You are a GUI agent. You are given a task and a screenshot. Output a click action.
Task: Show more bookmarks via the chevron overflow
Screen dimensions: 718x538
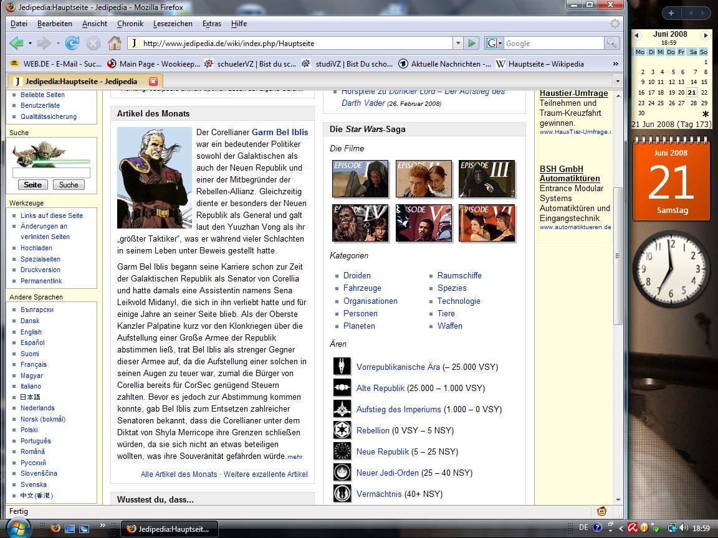click(616, 64)
